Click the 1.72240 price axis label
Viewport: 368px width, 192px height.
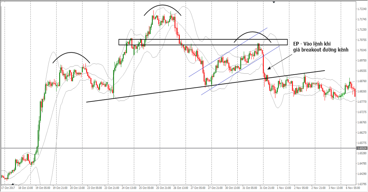(362, 9)
